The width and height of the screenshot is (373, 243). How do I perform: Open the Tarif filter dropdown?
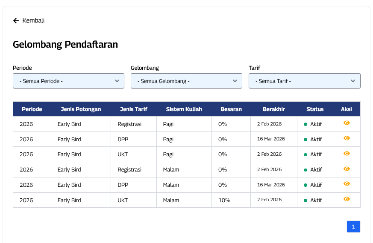(x=304, y=81)
